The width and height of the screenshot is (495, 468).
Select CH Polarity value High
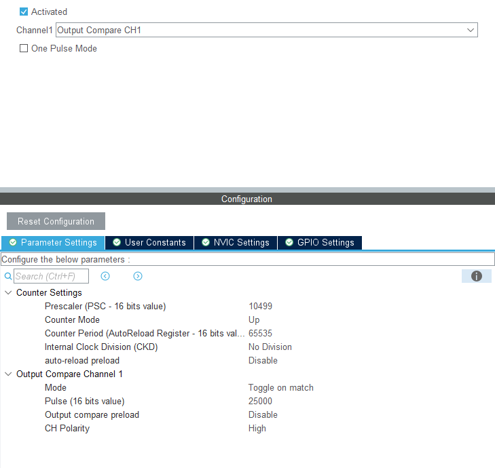coord(257,428)
